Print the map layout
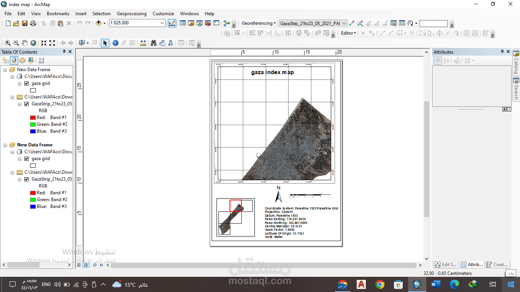The height and width of the screenshot is (292, 520). point(33,23)
